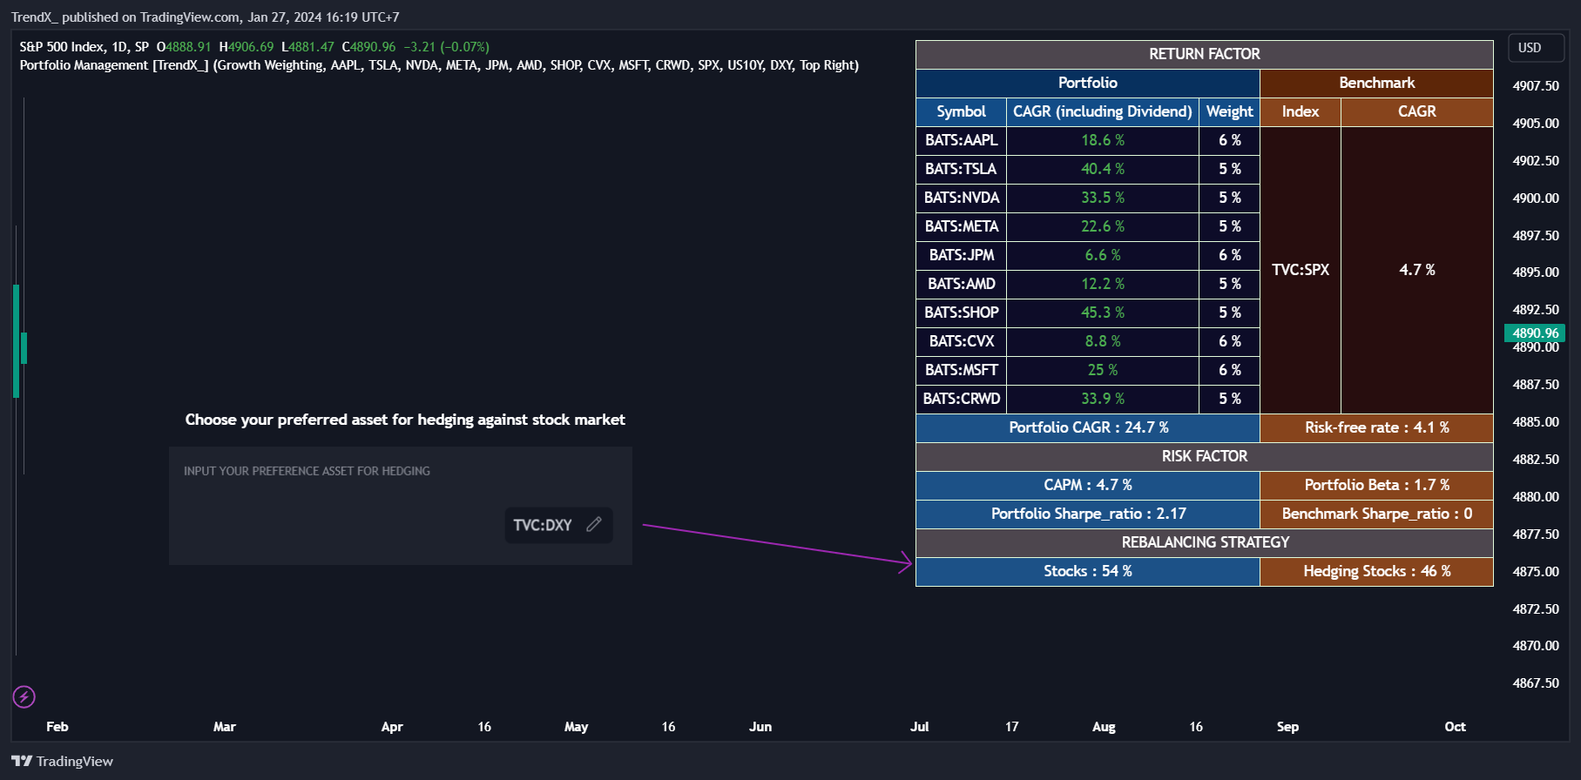
Task: Click the 45.3 % CAGR value
Action: (1103, 313)
